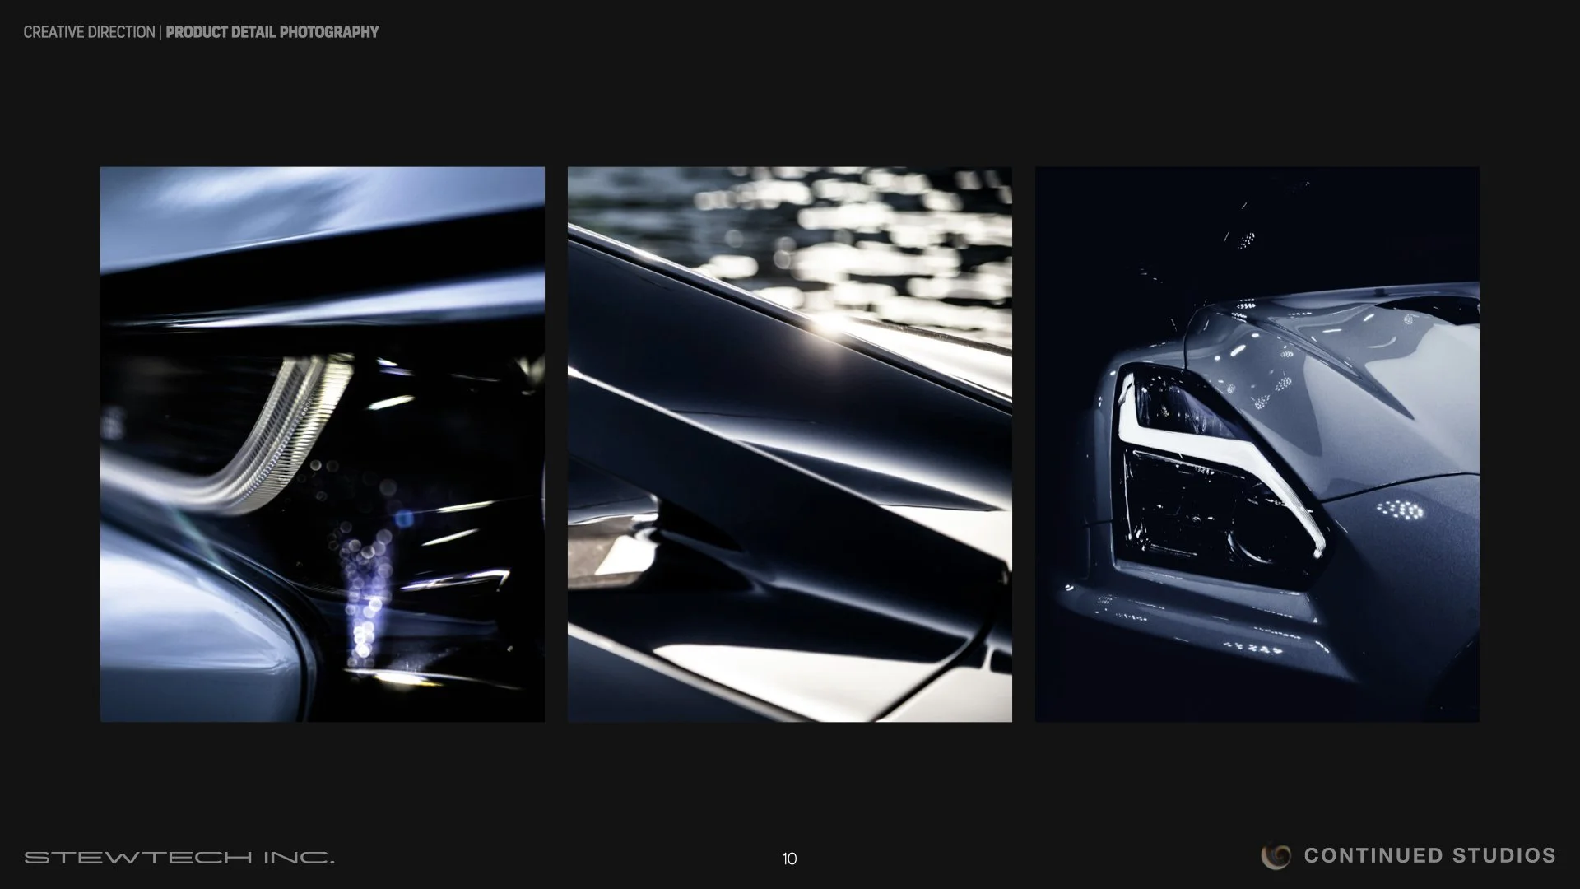This screenshot has height=889, width=1580.
Task: Select the PRODUCT DETAIL PHOTOGRAPHY bold heading
Action: coord(272,32)
